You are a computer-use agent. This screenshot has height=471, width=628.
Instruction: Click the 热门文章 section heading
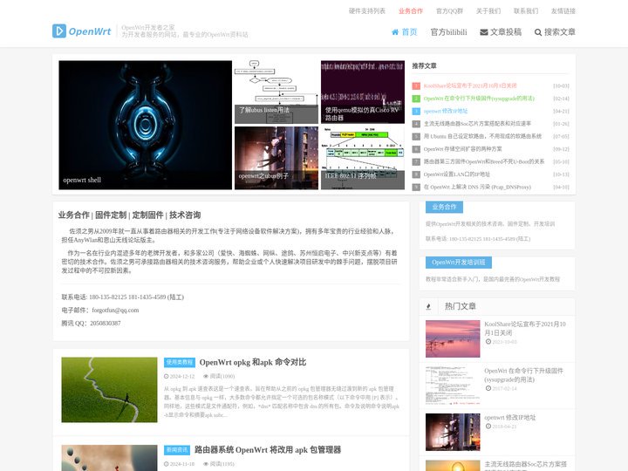(x=461, y=306)
